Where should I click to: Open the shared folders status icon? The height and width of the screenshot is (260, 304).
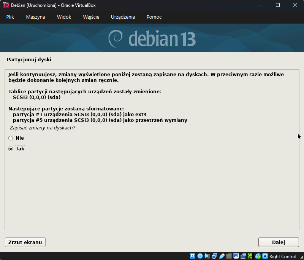click(x=229, y=256)
